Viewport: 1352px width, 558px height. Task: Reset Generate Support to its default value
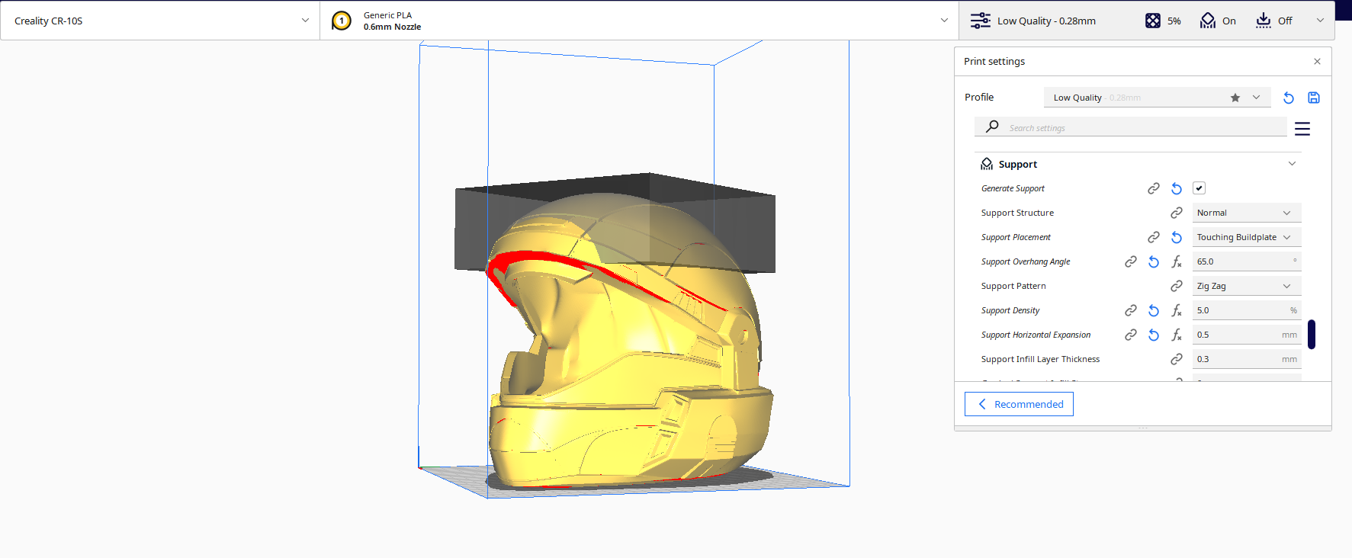pos(1177,188)
